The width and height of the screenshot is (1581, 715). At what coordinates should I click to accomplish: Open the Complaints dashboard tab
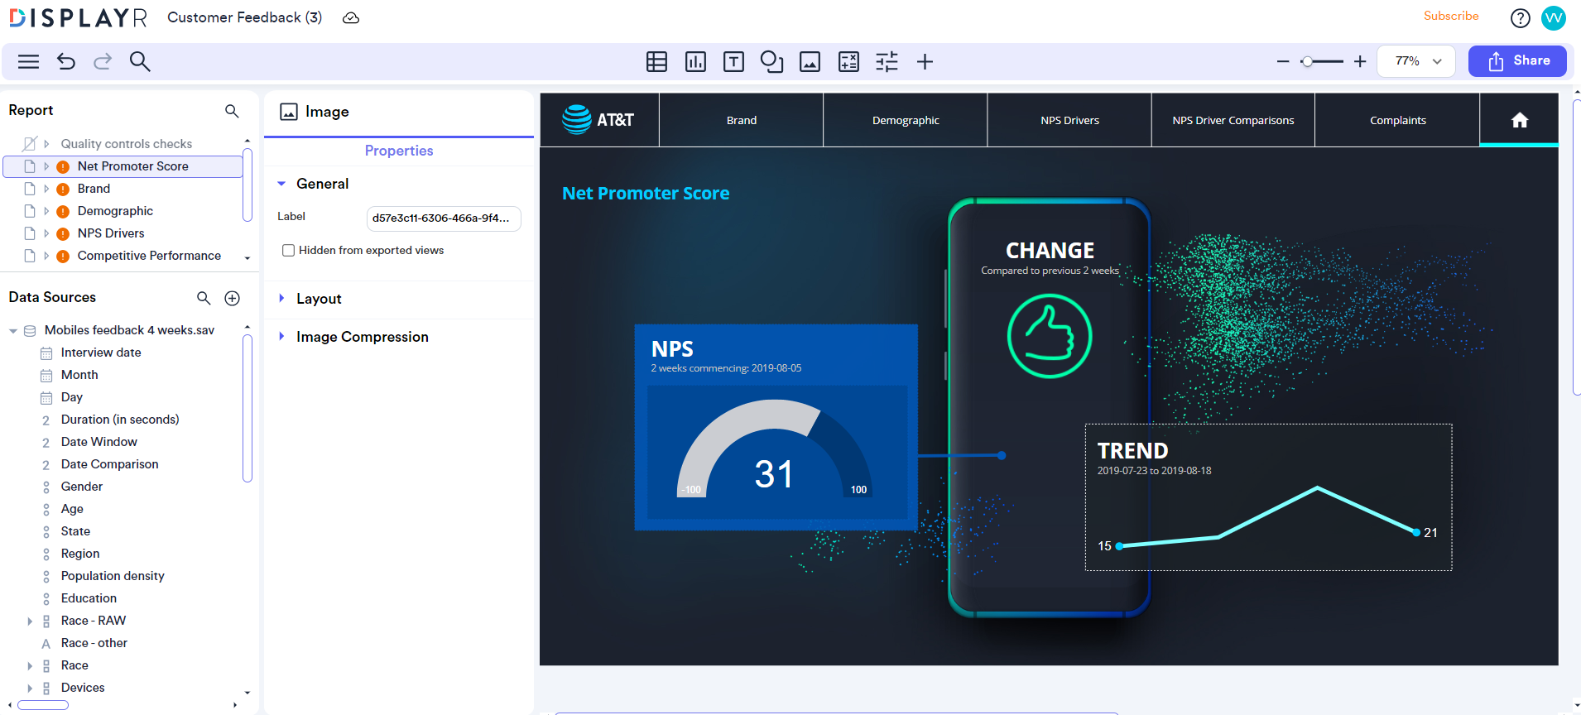(1397, 120)
